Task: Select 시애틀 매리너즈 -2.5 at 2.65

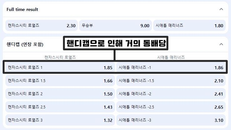Action: point(171,107)
